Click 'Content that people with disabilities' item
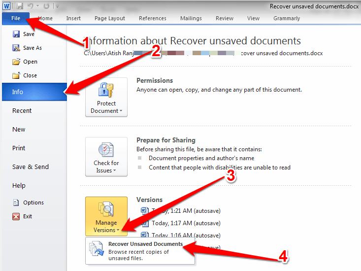This screenshot has width=361, height=271. coord(220,168)
